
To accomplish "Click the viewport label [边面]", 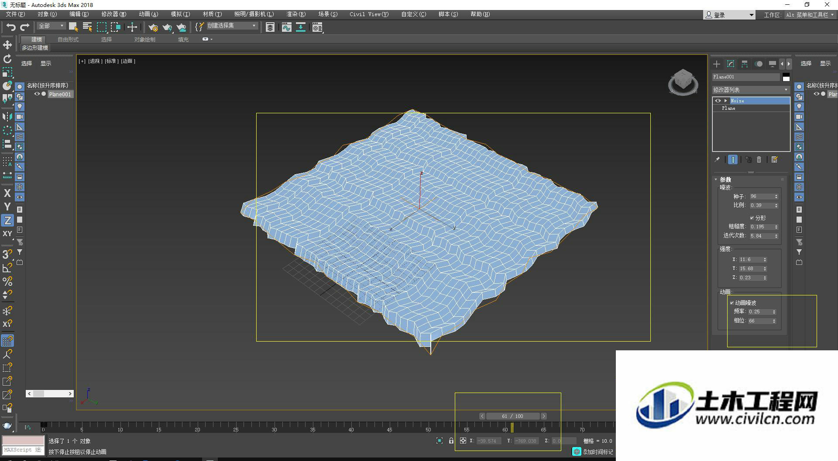I will coord(128,61).
